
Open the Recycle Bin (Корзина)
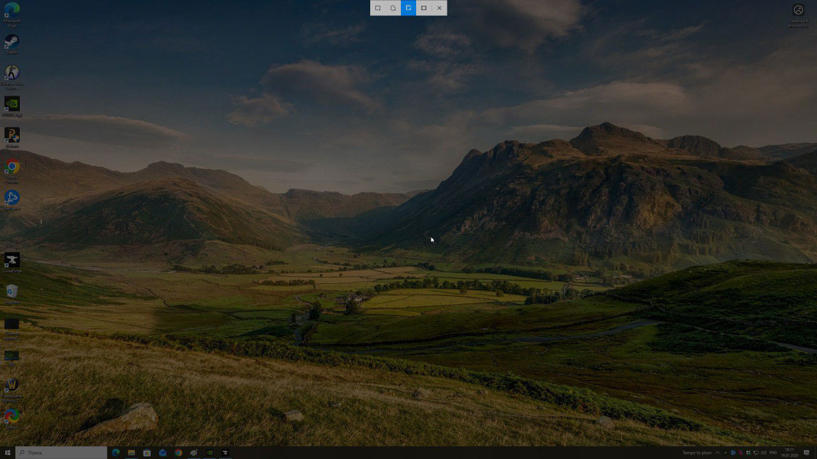tap(11, 293)
